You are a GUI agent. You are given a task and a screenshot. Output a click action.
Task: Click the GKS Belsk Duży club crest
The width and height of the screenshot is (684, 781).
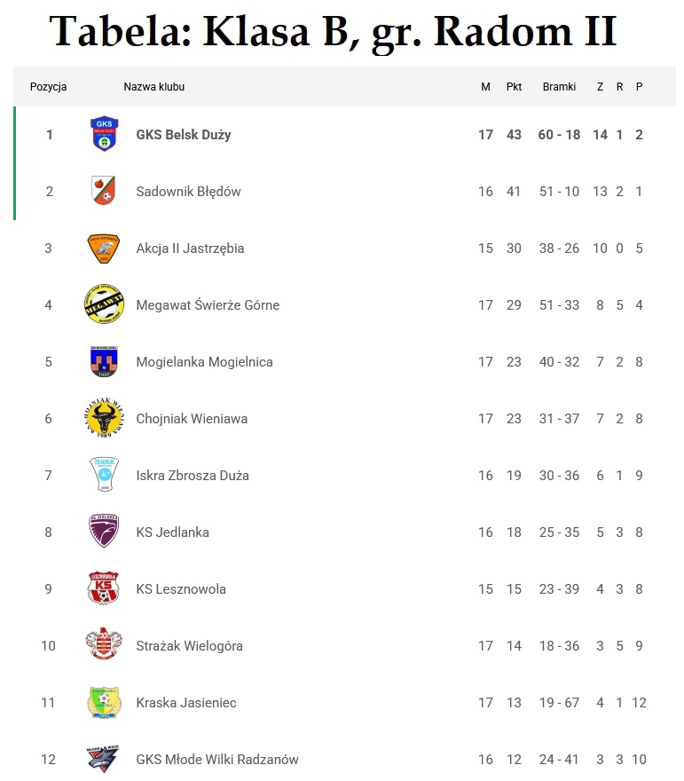pyautogui.click(x=104, y=135)
